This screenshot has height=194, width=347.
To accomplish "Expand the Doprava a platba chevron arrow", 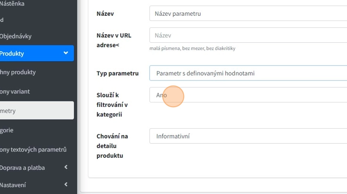I will click(66, 167).
